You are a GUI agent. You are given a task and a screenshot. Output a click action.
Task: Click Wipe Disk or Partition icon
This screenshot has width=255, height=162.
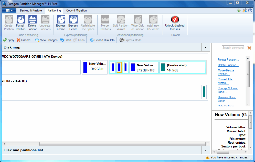tap(138, 23)
